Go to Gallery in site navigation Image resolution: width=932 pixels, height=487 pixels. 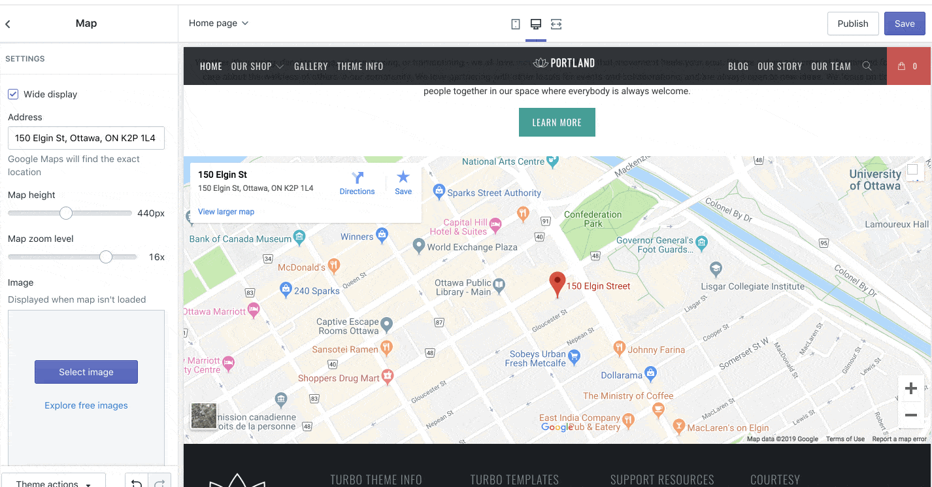point(310,66)
